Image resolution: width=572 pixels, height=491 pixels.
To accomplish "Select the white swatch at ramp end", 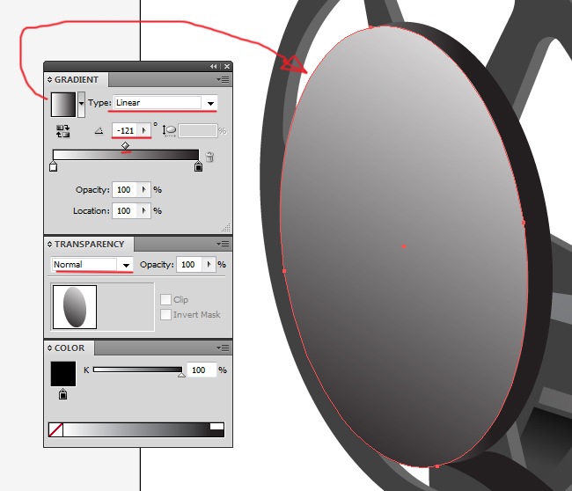I will [x=216, y=427].
